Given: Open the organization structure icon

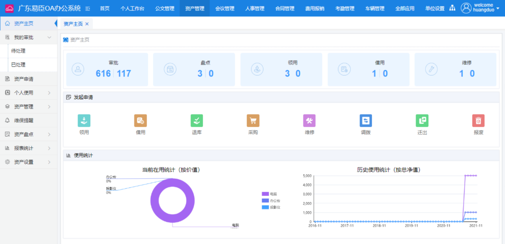Looking at the screenshot, I should (452, 8).
